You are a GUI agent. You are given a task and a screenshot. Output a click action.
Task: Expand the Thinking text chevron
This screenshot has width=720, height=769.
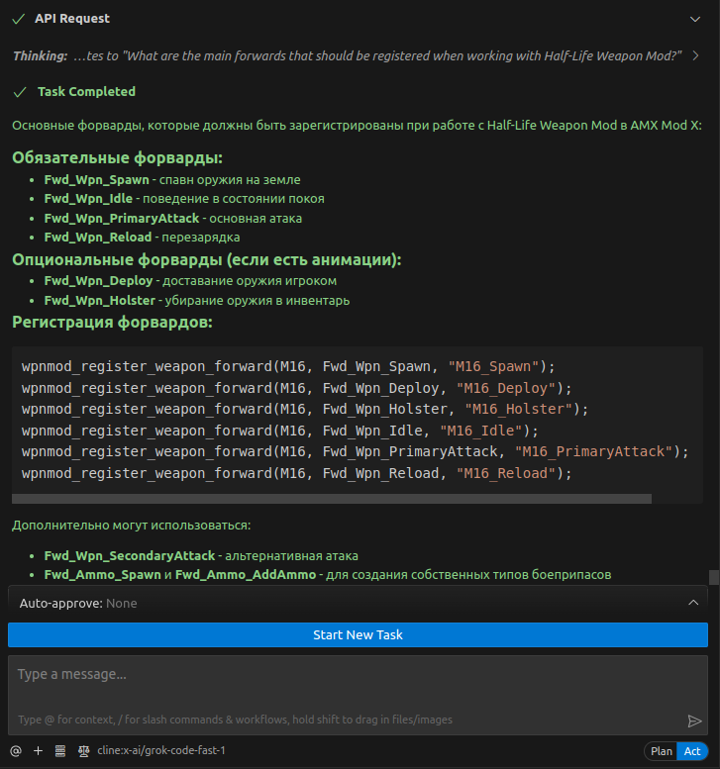click(696, 56)
